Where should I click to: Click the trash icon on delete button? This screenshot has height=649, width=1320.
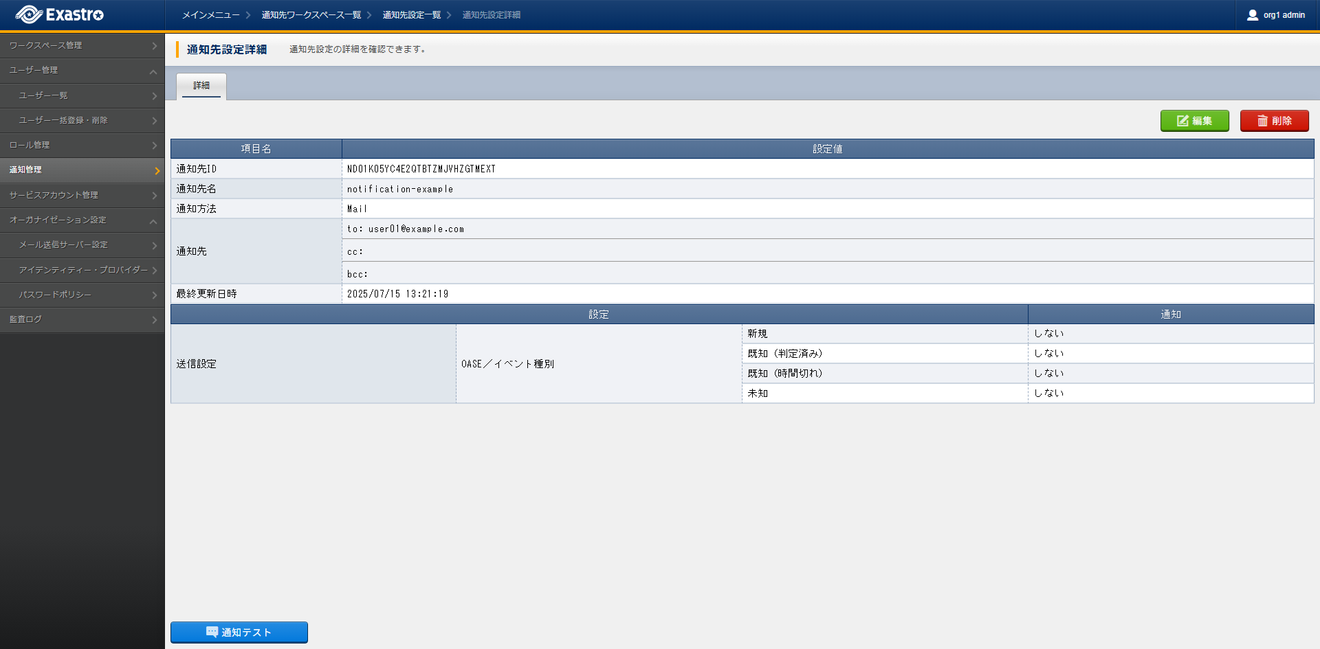1262,121
